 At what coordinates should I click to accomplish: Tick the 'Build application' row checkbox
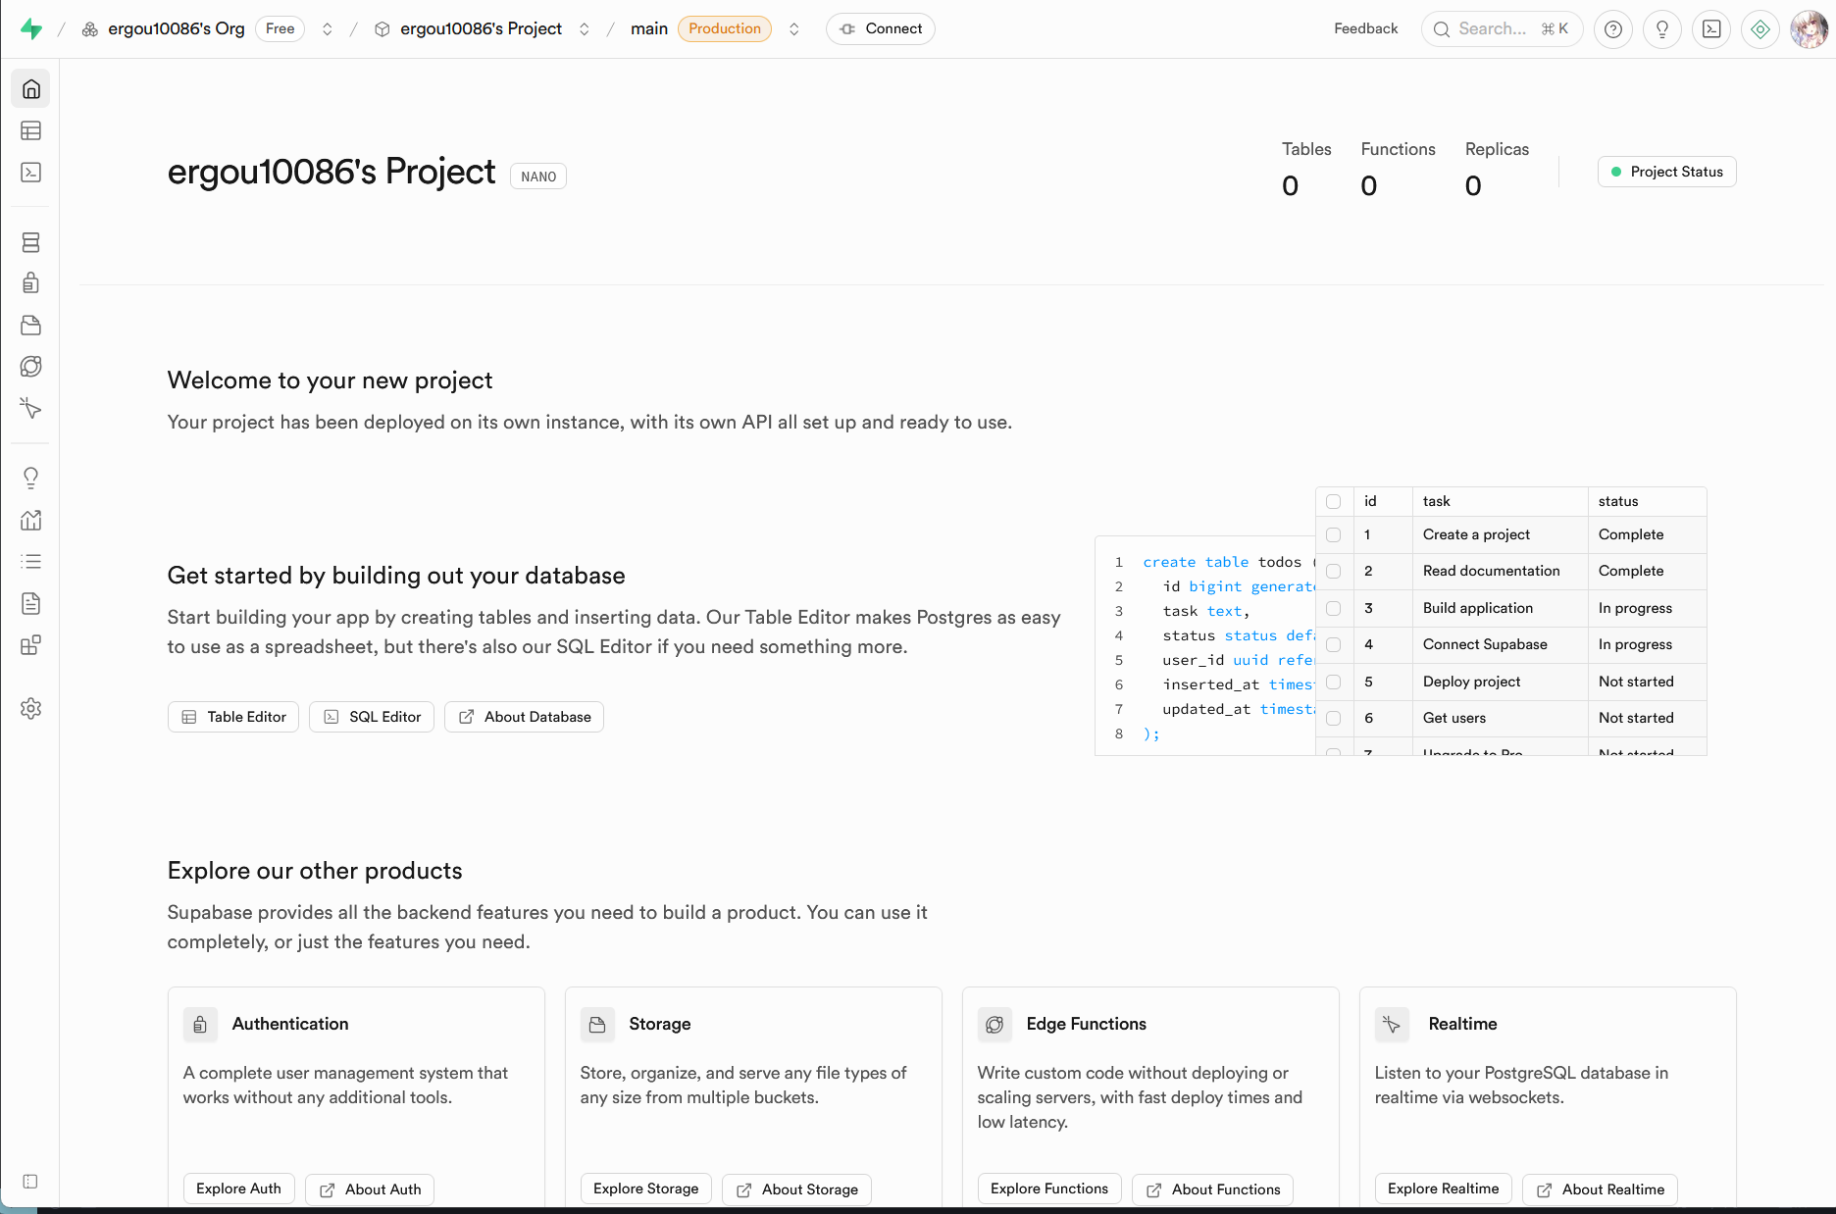point(1333,608)
